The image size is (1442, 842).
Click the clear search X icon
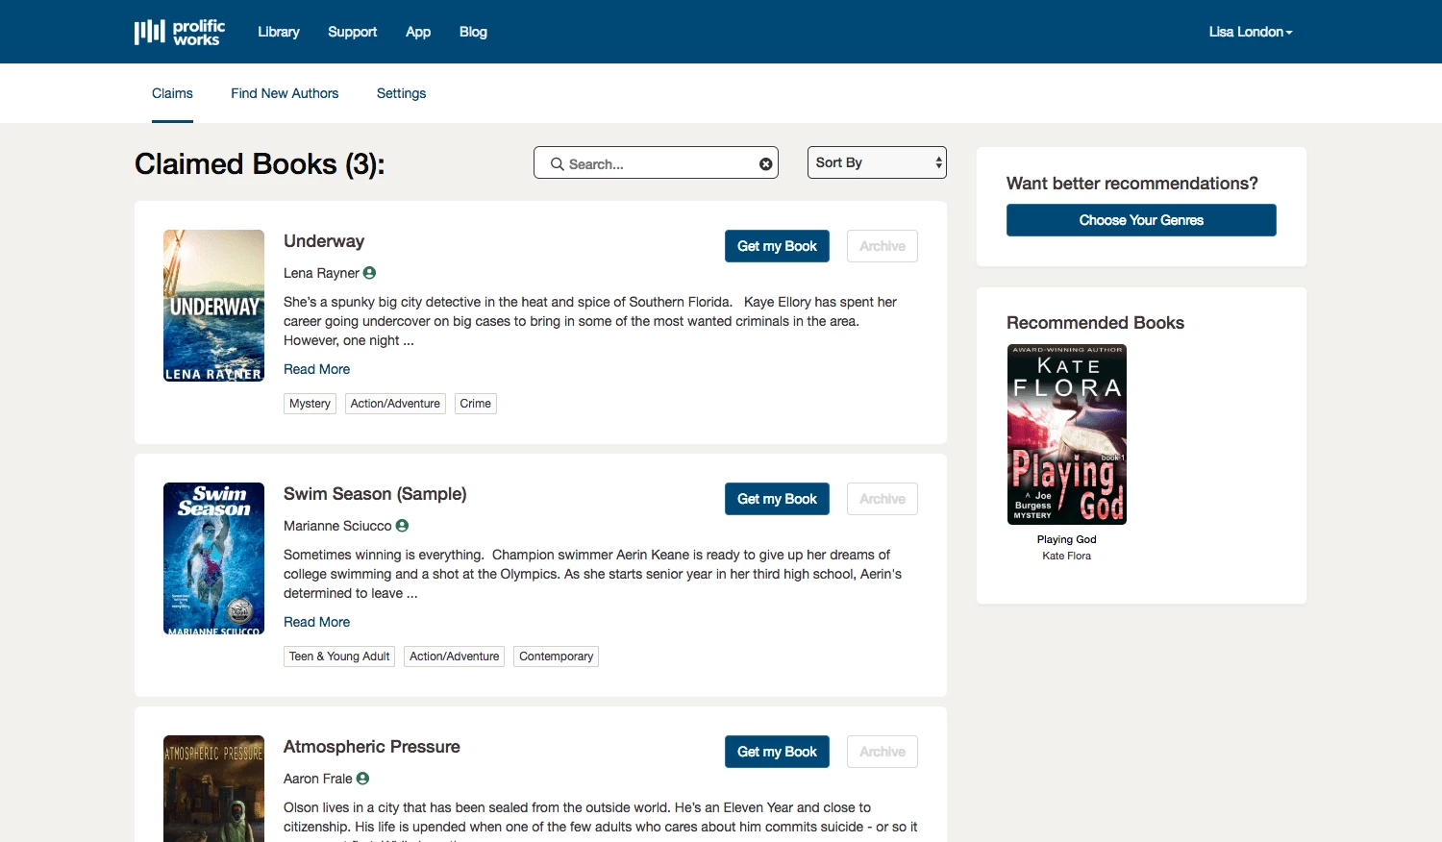coord(765,164)
